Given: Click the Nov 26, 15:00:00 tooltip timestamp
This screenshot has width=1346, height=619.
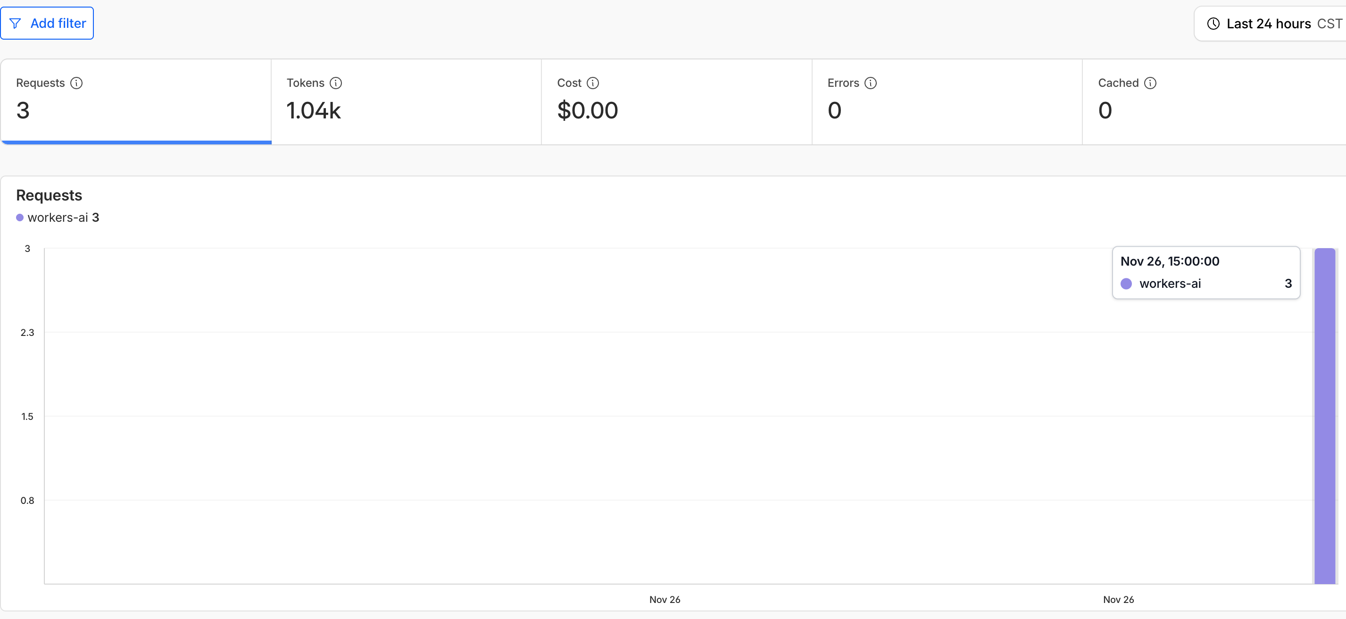Looking at the screenshot, I should click(x=1170, y=261).
